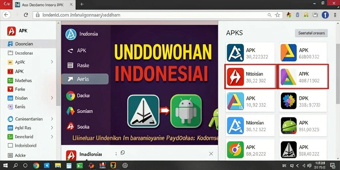
Task: Open a new browser tab with plus button
Action: 82,4
